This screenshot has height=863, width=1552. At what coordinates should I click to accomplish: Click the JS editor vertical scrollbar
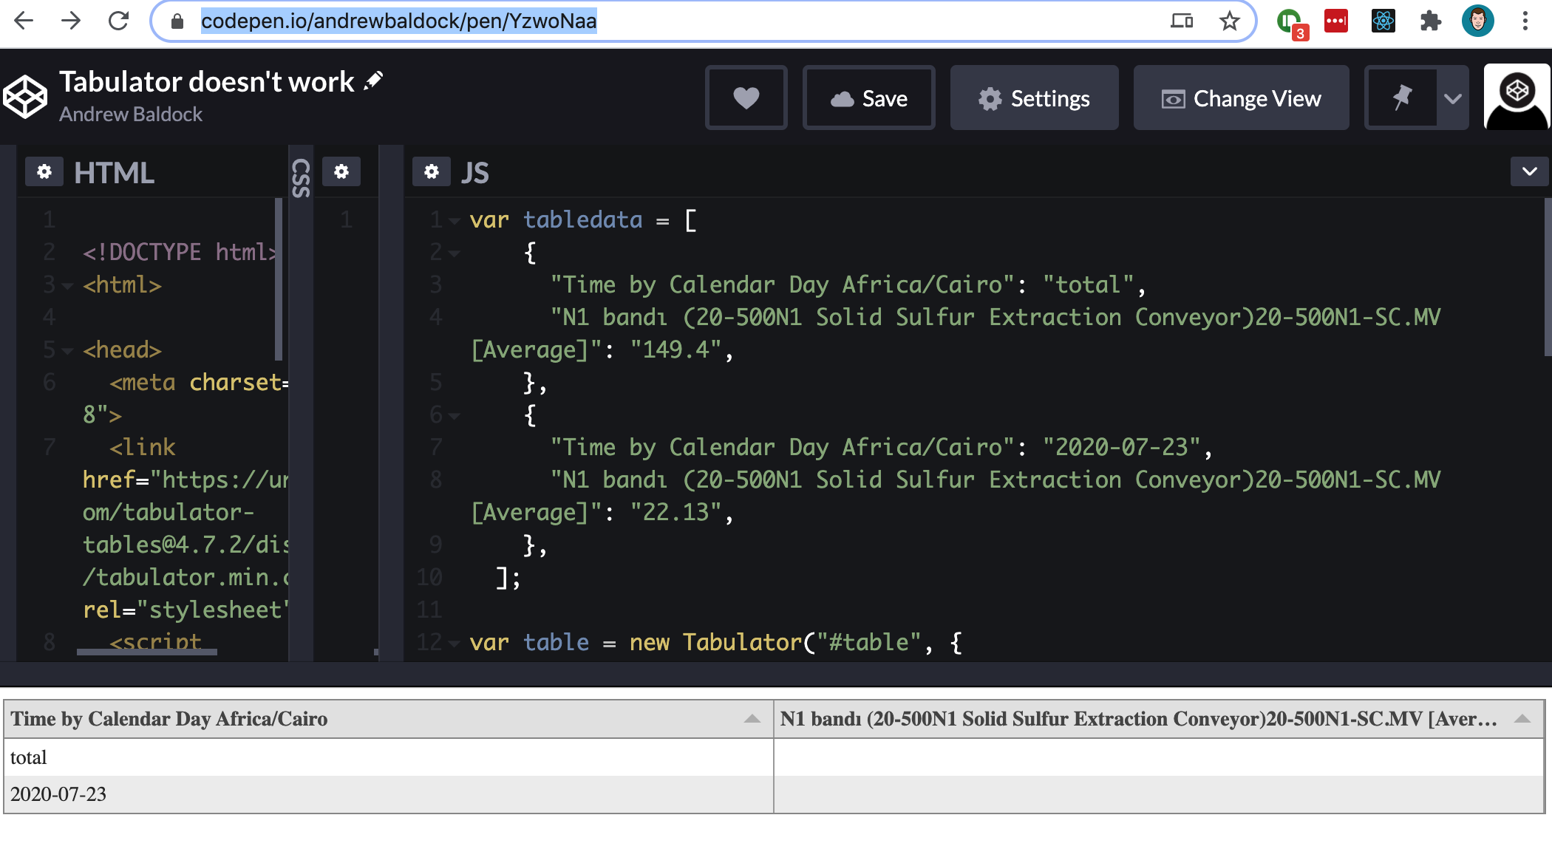click(x=1548, y=277)
